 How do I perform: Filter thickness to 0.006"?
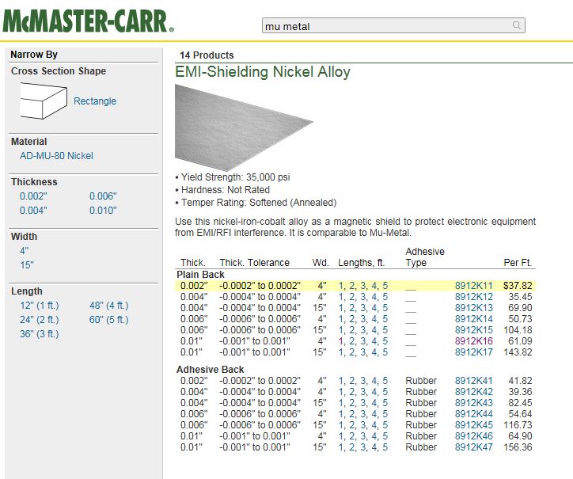point(103,196)
